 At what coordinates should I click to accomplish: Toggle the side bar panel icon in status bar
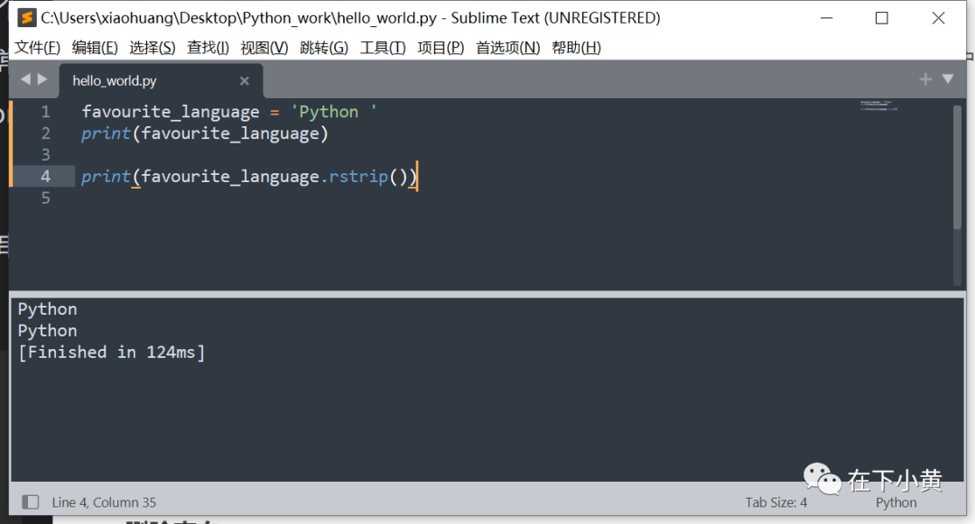point(31,501)
